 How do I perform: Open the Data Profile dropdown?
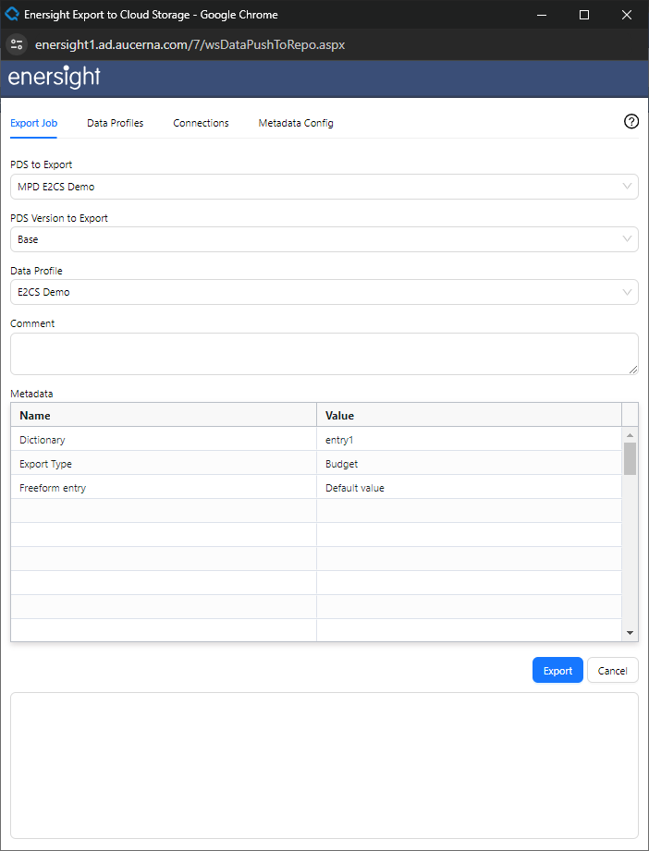(324, 292)
